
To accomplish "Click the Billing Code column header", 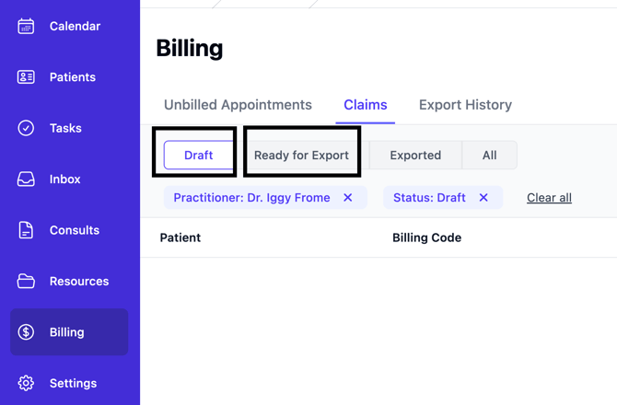I will [426, 237].
